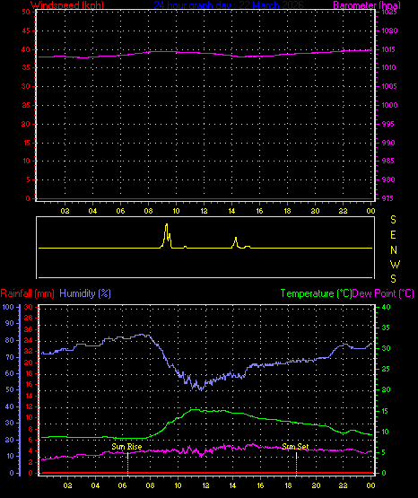Click the 40 value on green temperature axis
Viewport: 418px width, 498px height.
coord(387,307)
